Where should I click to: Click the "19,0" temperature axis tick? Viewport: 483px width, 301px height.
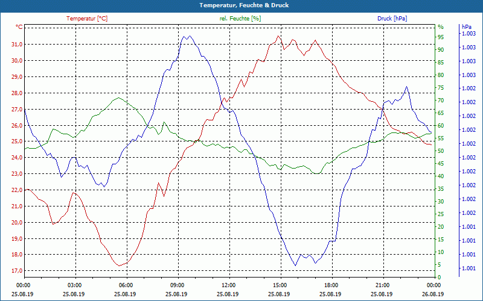click(x=17, y=238)
